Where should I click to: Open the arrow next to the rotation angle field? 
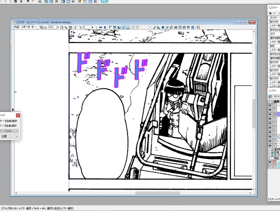pos(93,27)
